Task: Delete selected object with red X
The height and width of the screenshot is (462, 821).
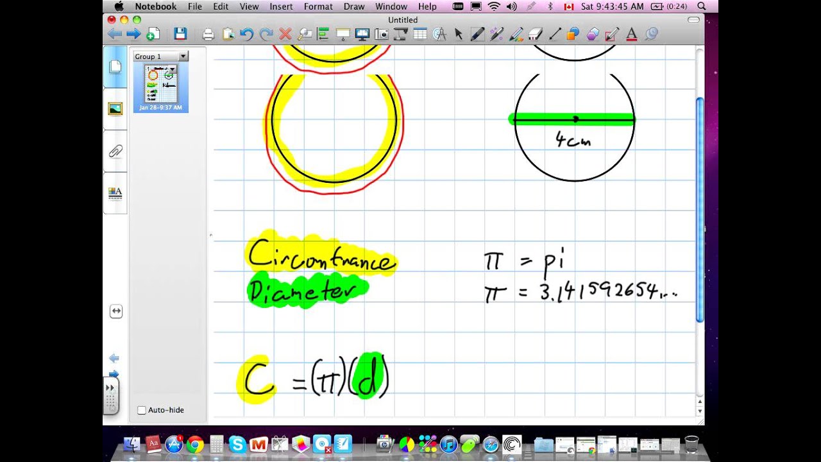Action: pos(285,34)
